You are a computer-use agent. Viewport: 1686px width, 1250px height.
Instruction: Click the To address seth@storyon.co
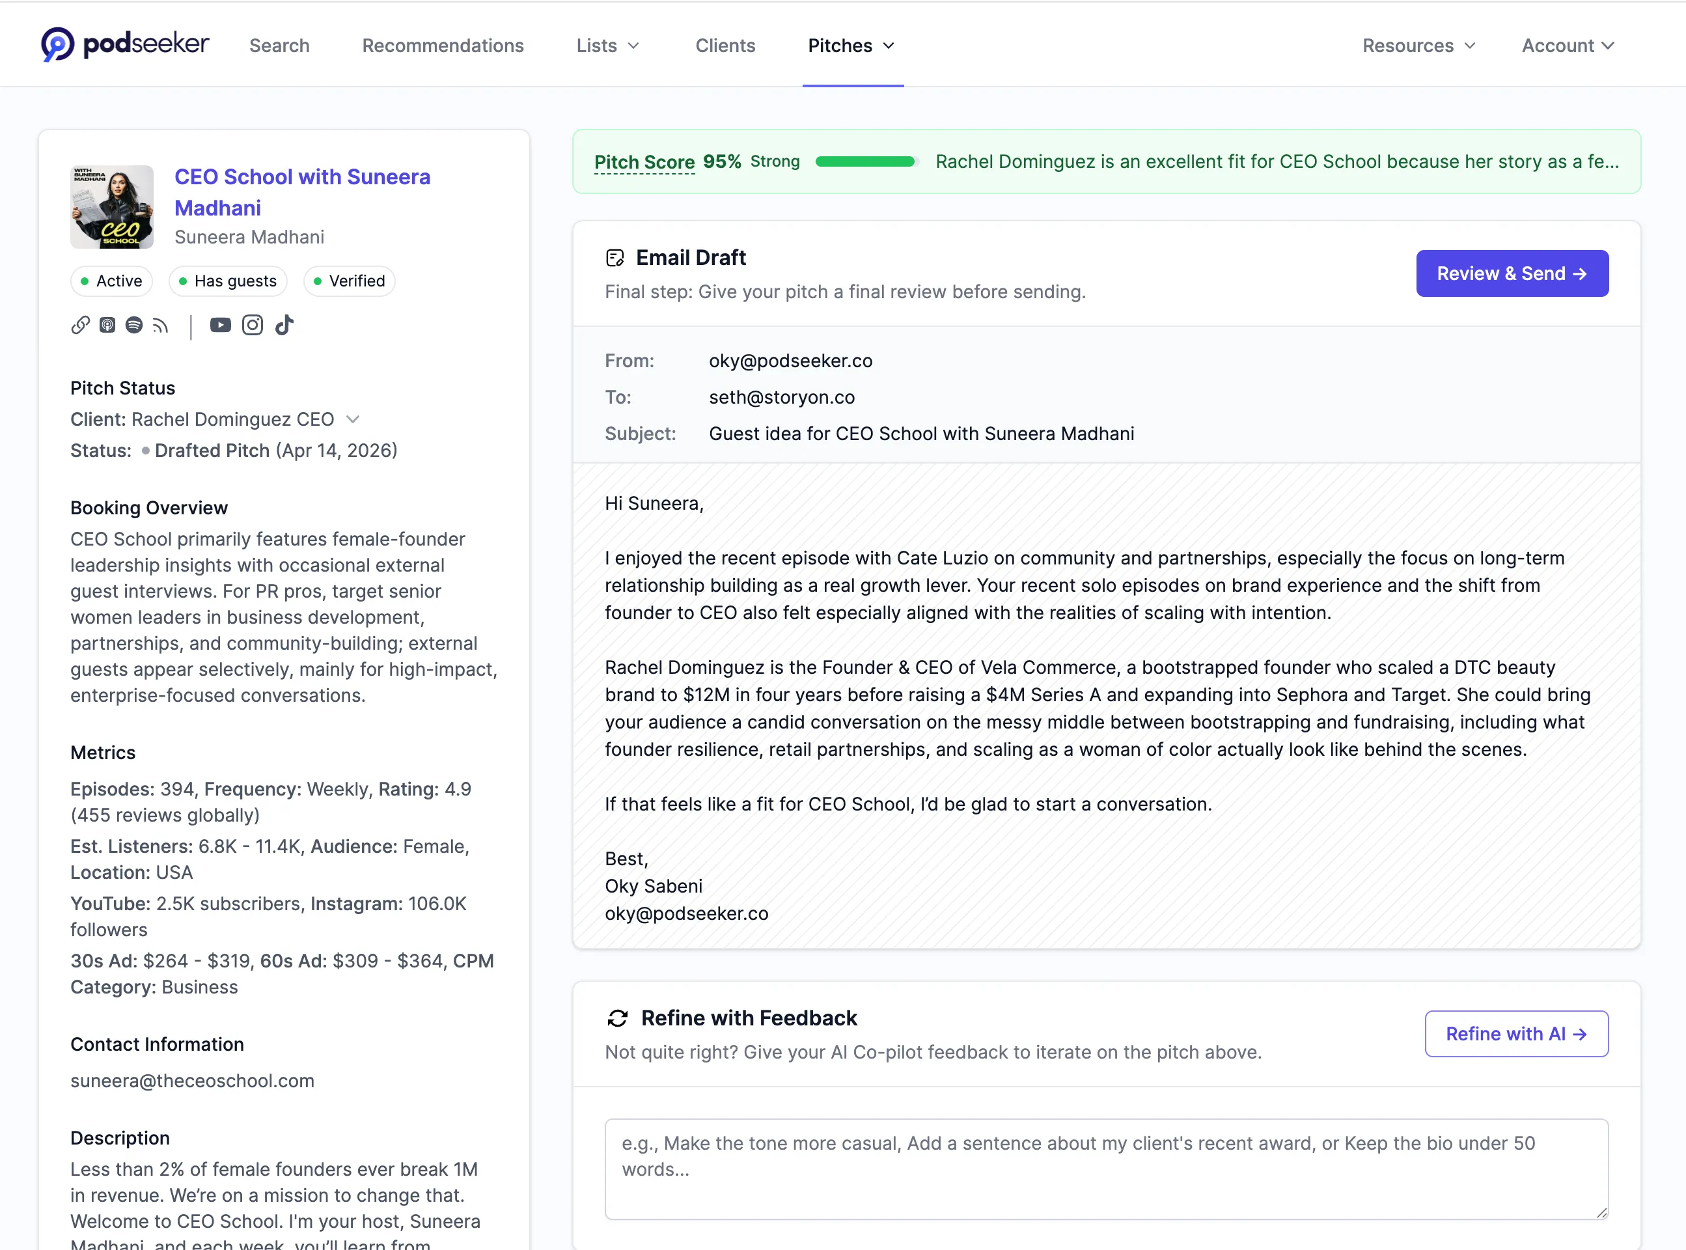pos(781,397)
